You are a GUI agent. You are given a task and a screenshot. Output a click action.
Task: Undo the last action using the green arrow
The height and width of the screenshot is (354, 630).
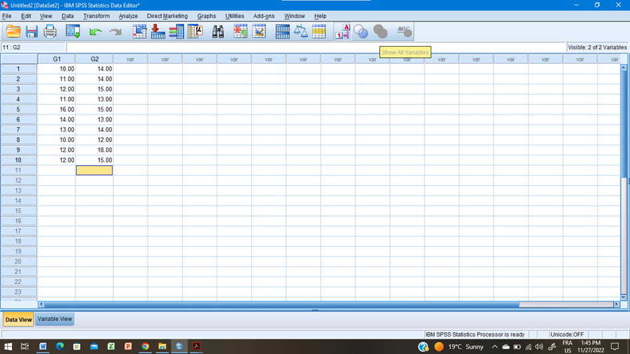95,31
